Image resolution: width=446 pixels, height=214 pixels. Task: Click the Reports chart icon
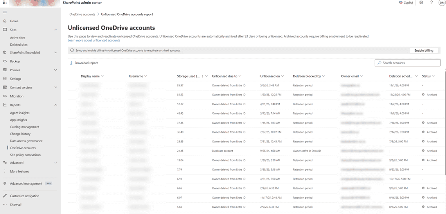[5, 105]
